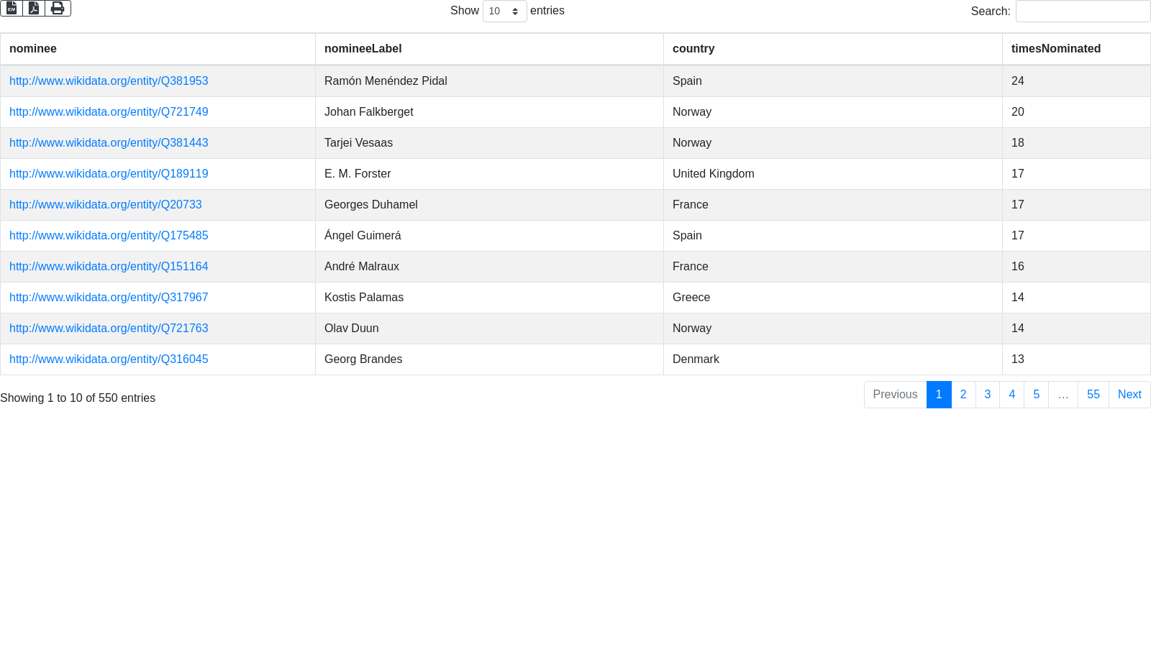
Task: Export table as CSV file
Action: pyautogui.click(x=12, y=8)
